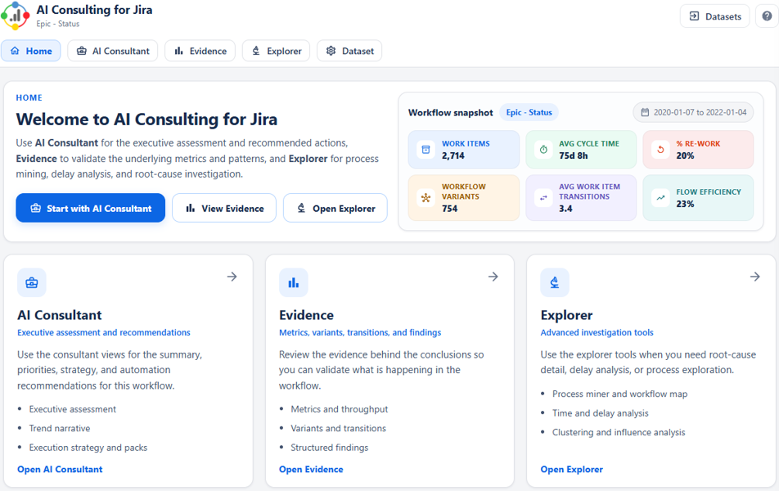Click Metrics, variants, transitions, and findings subtitle

pyautogui.click(x=360, y=332)
